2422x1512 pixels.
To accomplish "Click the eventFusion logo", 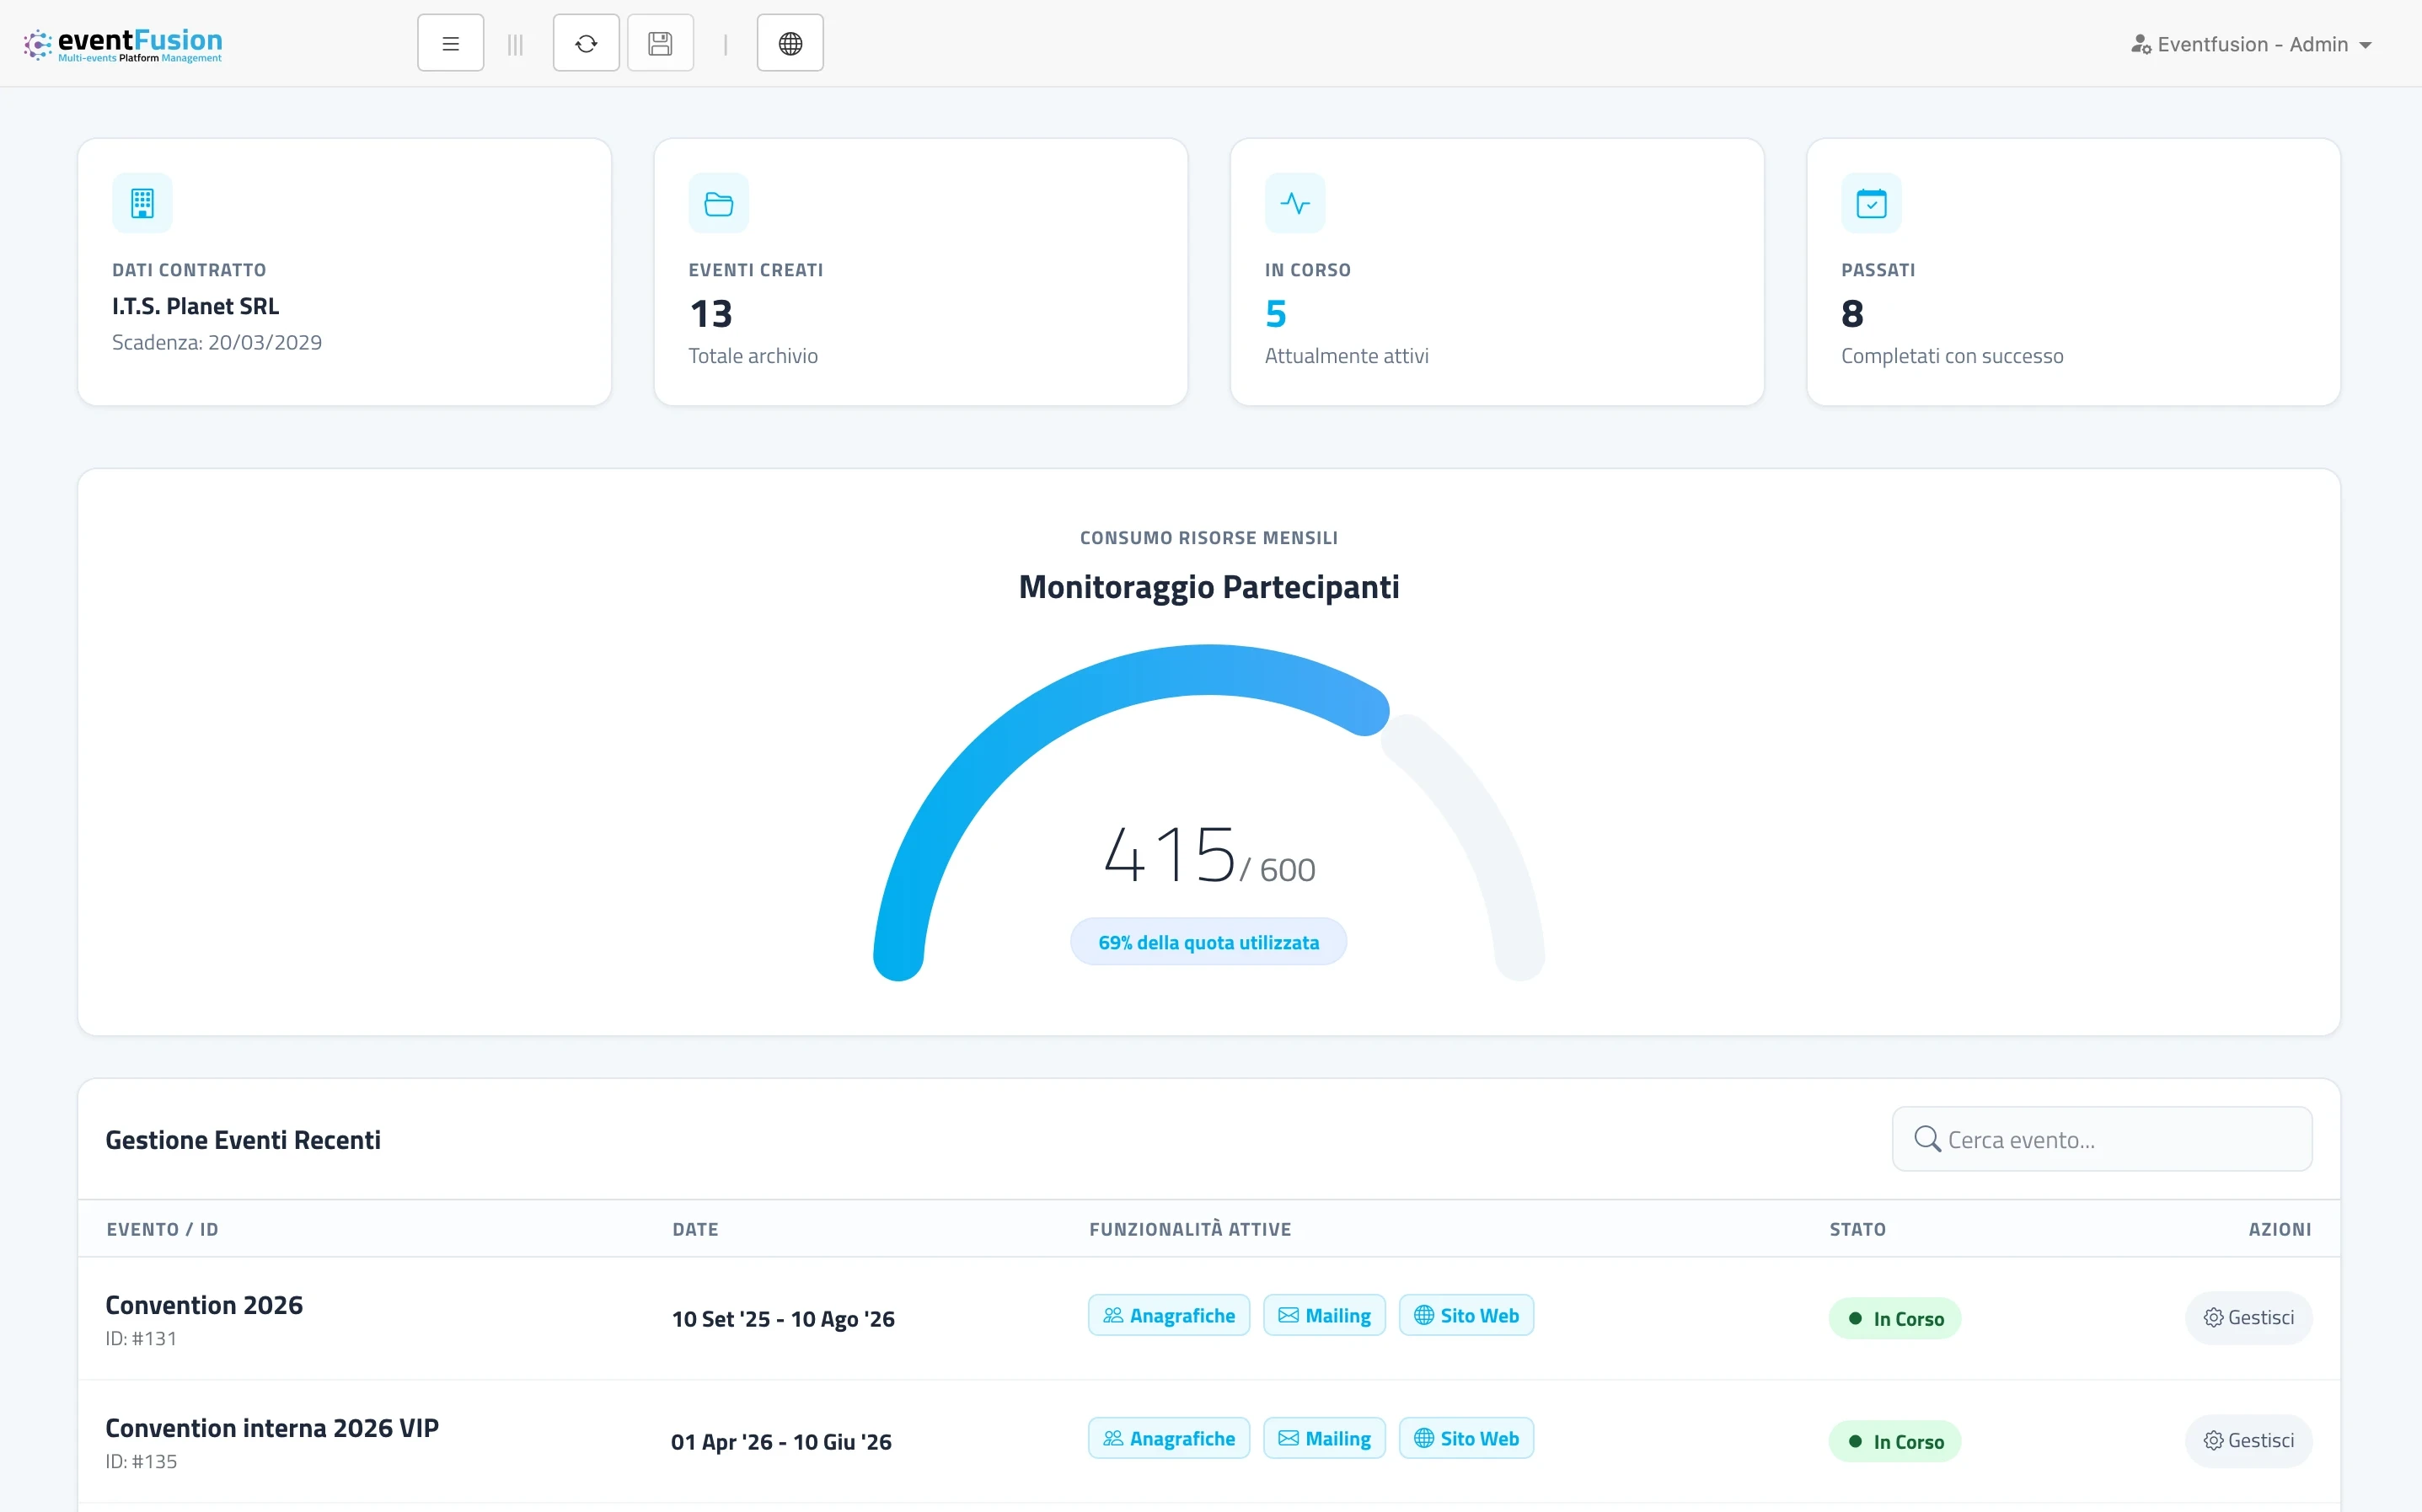I will [x=123, y=44].
